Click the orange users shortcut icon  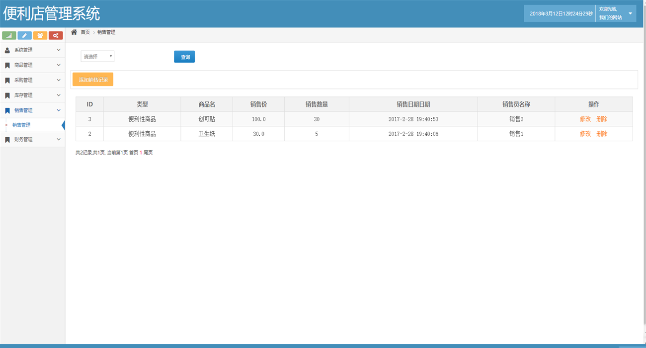(40, 35)
